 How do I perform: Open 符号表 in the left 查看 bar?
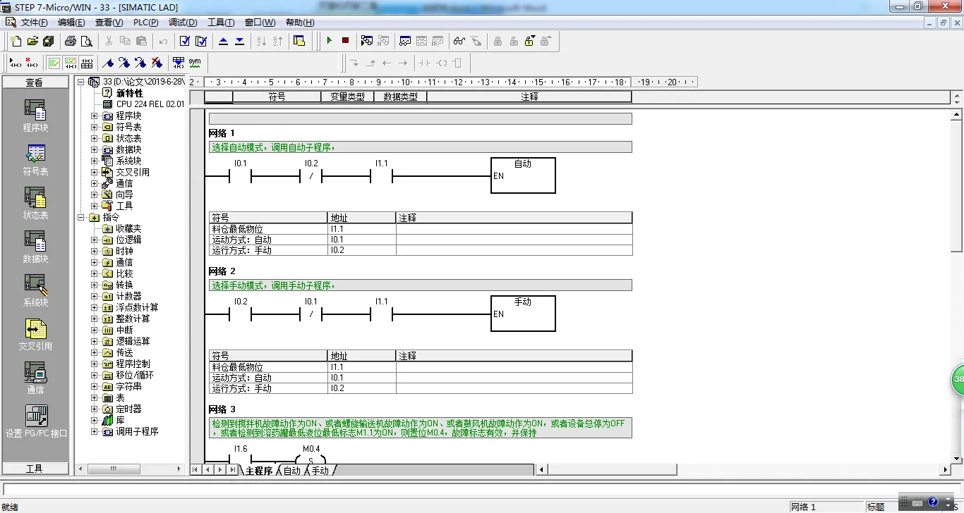[35, 160]
